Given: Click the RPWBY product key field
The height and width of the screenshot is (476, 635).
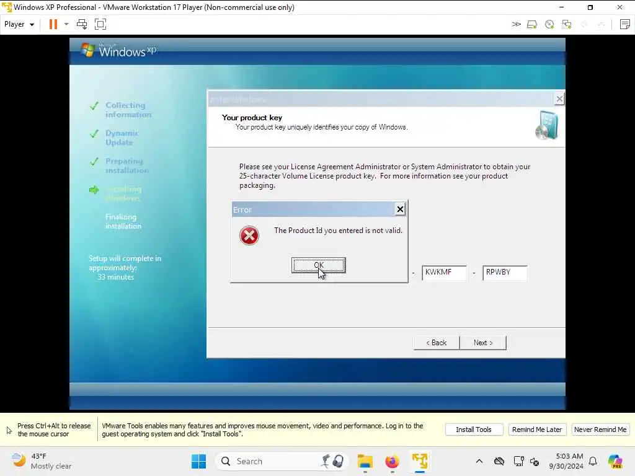Looking at the screenshot, I should [x=505, y=273].
